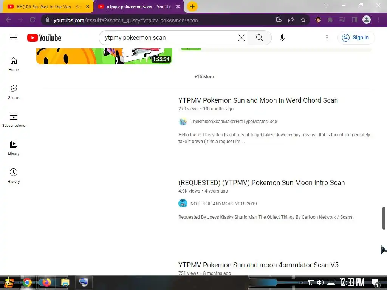This screenshot has width=387, height=290.
Task: Toggle Chrome side panel
Action: pos(354,20)
